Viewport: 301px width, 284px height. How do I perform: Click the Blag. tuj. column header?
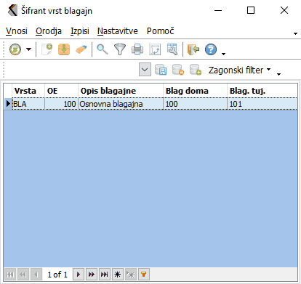pos(262,91)
